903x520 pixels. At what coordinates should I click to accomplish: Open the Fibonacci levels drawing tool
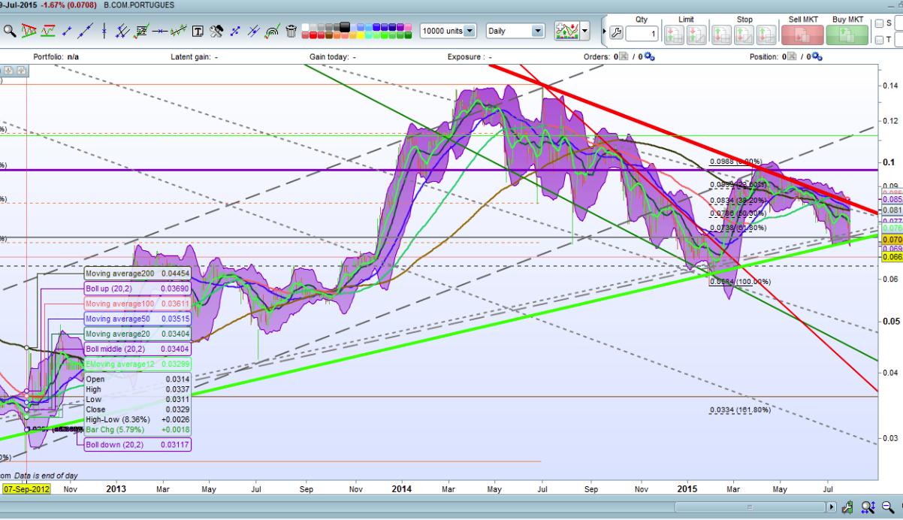pyautogui.click(x=142, y=31)
